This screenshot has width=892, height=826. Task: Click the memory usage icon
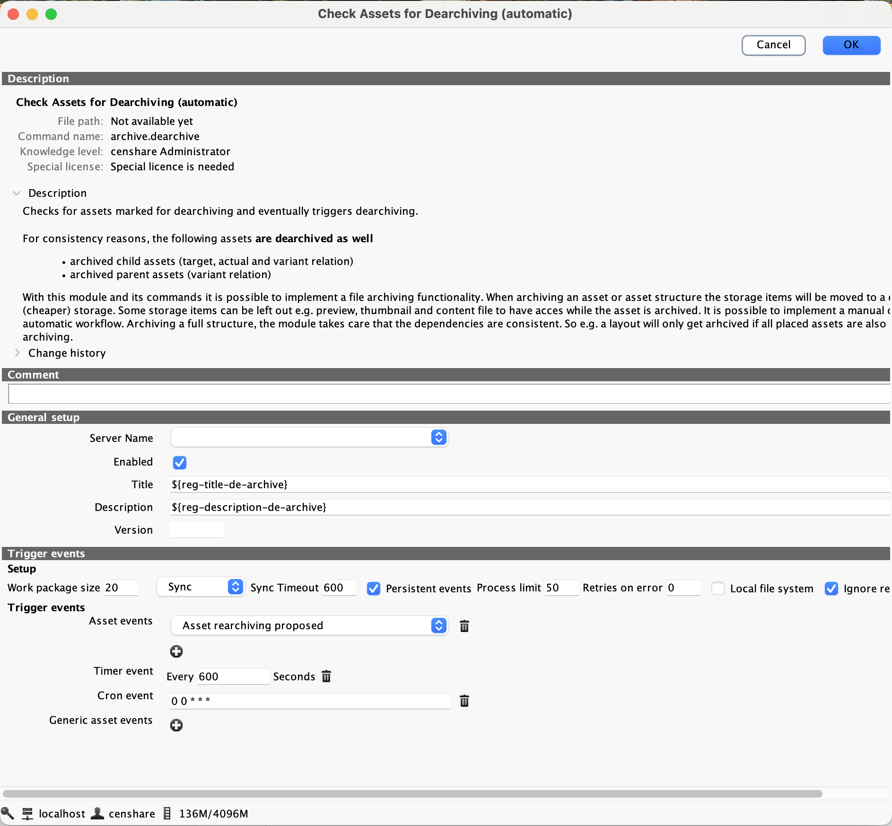click(167, 813)
